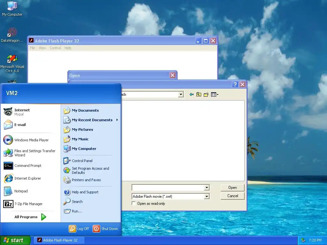
Task: Open My Pictures folder
Action: pyautogui.click(x=91, y=130)
